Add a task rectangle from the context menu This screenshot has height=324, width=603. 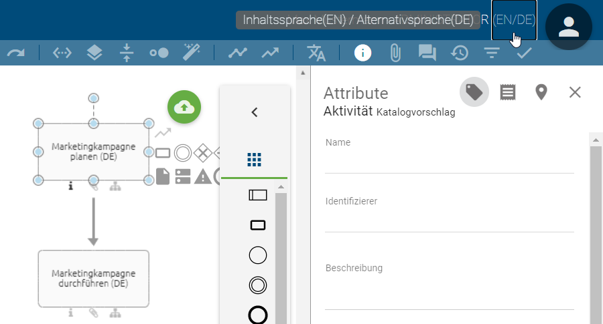[163, 154]
